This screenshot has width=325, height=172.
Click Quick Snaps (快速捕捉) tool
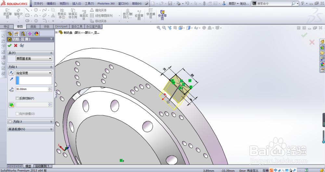click(x=151, y=14)
